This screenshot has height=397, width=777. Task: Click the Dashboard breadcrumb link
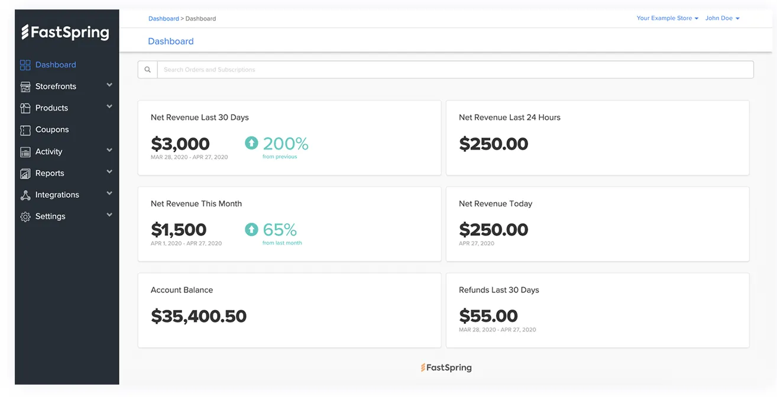tap(163, 19)
